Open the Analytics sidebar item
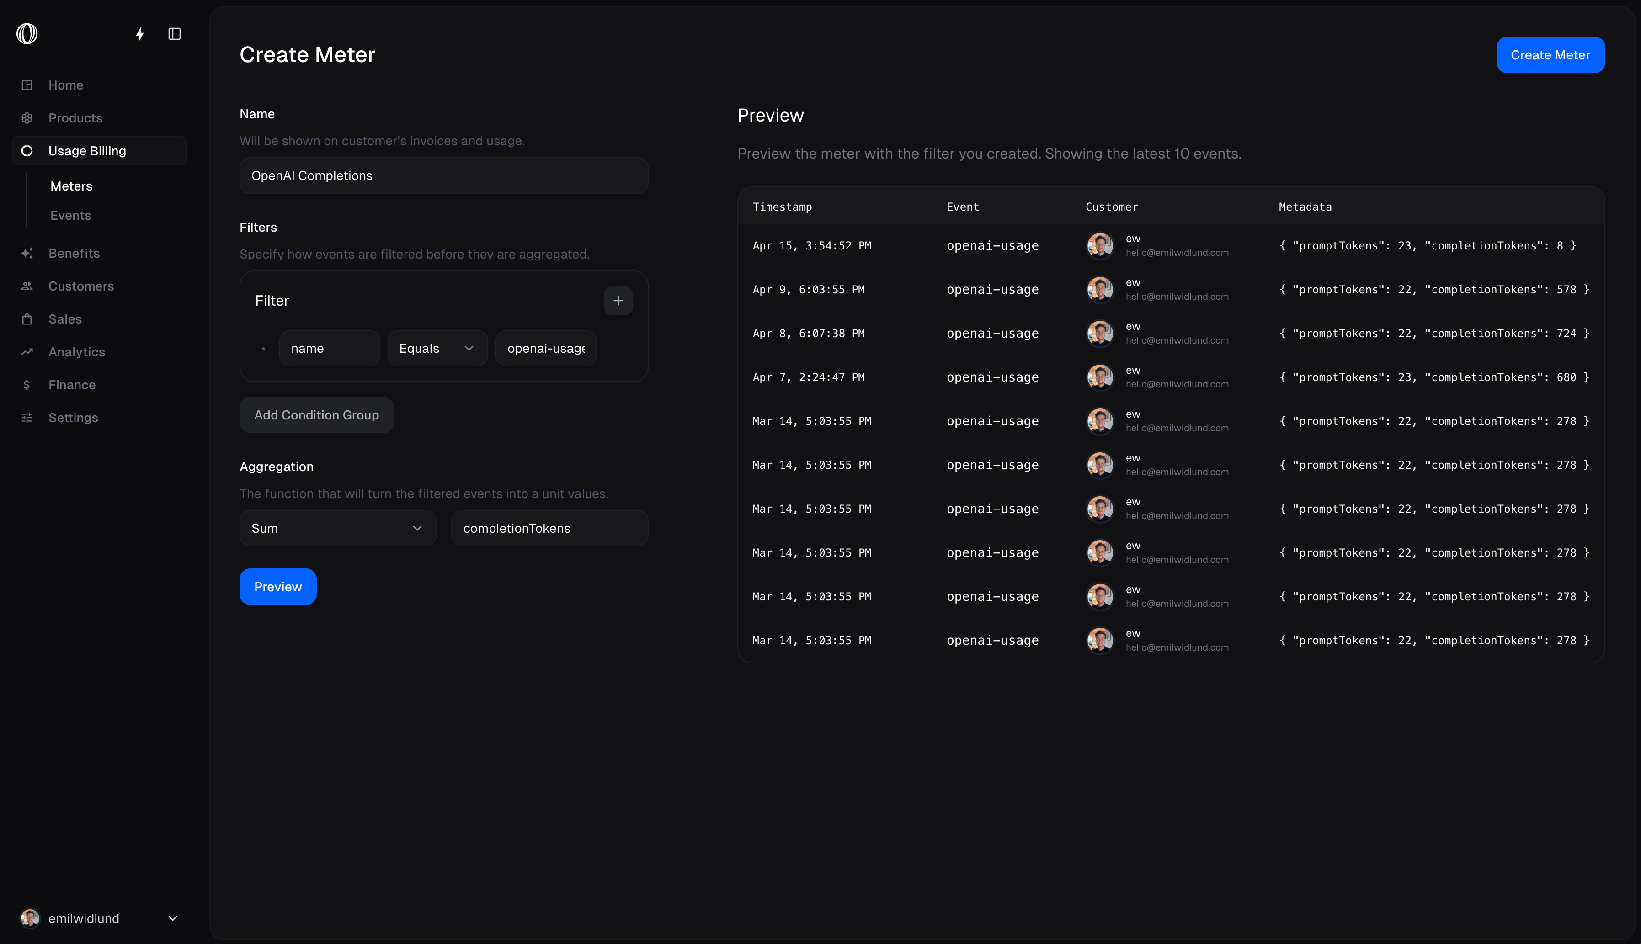Image resolution: width=1641 pixels, height=944 pixels. 76,352
